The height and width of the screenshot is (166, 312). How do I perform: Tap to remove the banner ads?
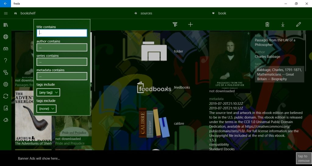pos(304,158)
